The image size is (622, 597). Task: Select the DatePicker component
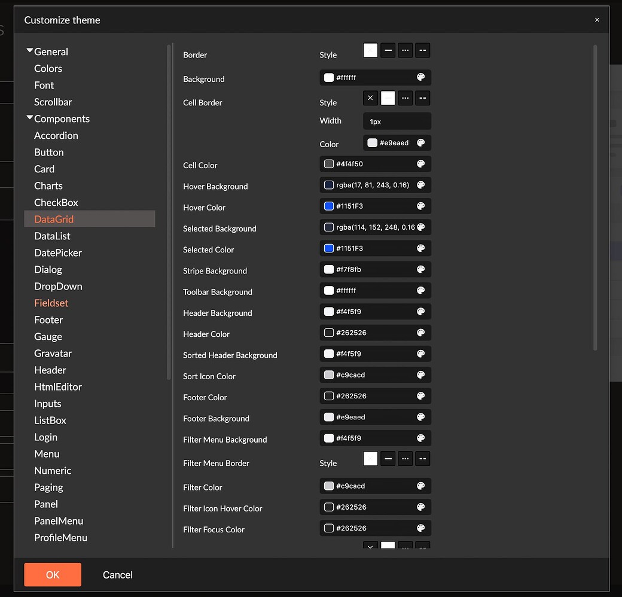pos(58,252)
